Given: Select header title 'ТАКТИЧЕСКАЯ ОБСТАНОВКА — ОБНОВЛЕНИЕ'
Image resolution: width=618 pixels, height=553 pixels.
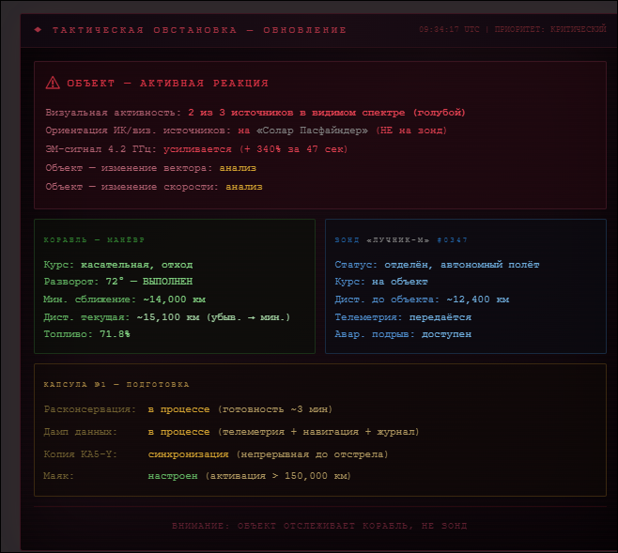Looking at the screenshot, I should coord(199,30).
